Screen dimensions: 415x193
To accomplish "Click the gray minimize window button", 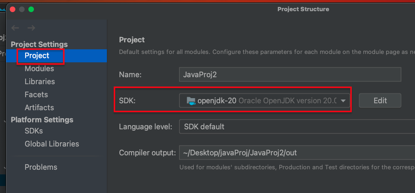I will (x=22, y=9).
